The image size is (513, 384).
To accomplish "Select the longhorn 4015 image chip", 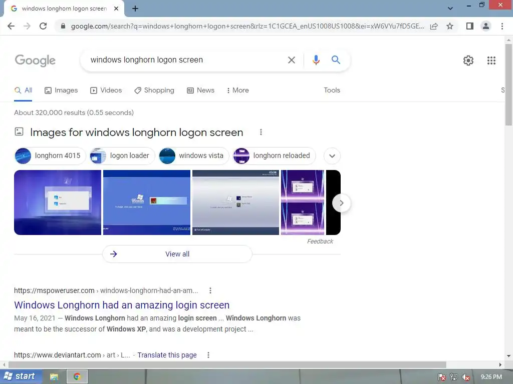I will tap(50, 156).
